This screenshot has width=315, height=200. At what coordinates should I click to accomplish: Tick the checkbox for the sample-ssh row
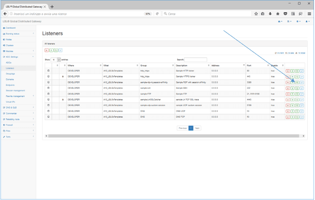48,88
